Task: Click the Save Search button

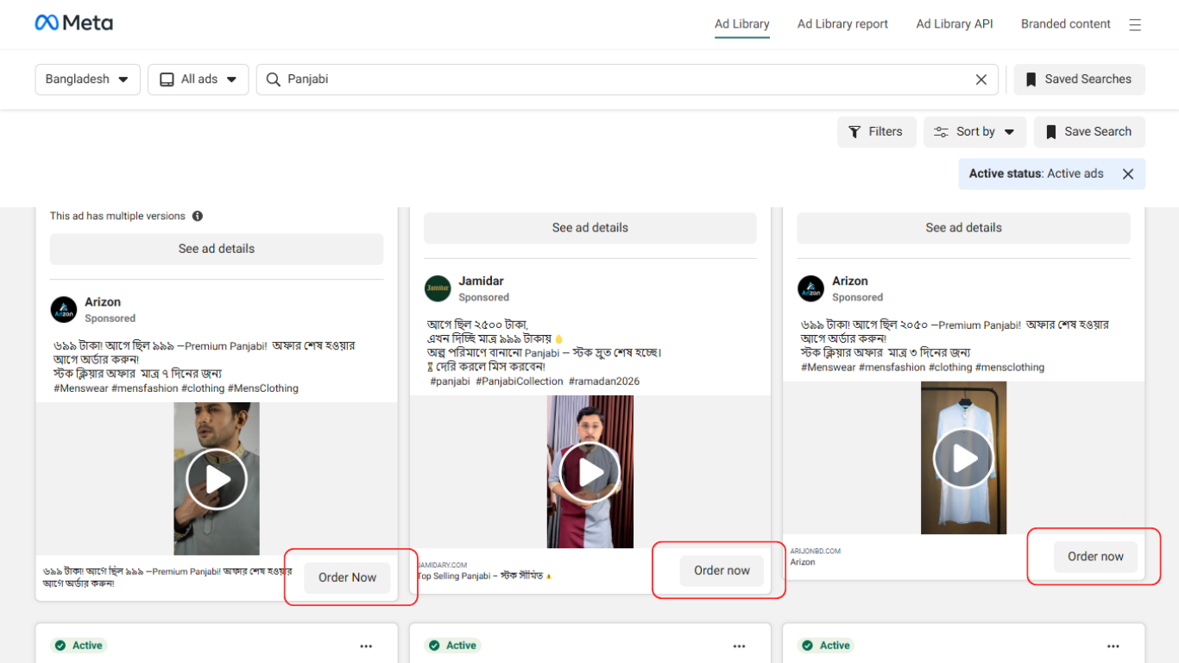Action: tap(1088, 132)
